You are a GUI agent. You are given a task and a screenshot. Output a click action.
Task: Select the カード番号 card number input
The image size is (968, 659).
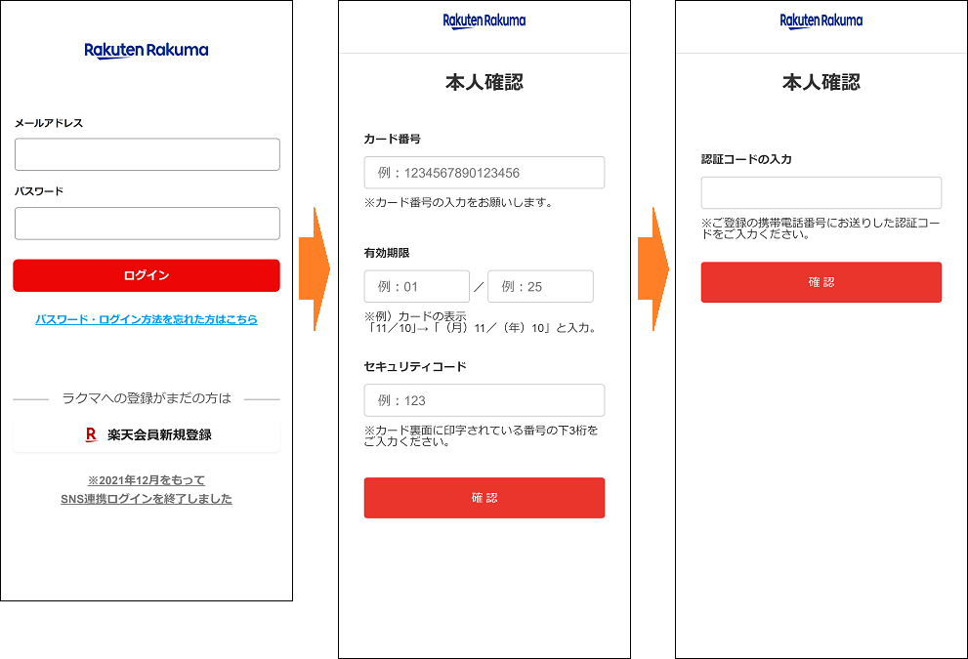click(x=484, y=172)
